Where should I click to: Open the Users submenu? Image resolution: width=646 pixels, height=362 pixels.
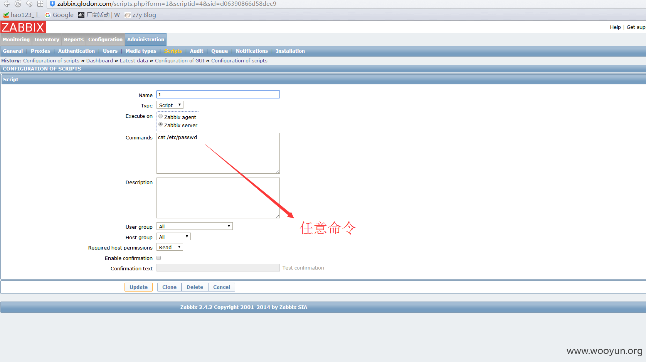tap(110, 51)
